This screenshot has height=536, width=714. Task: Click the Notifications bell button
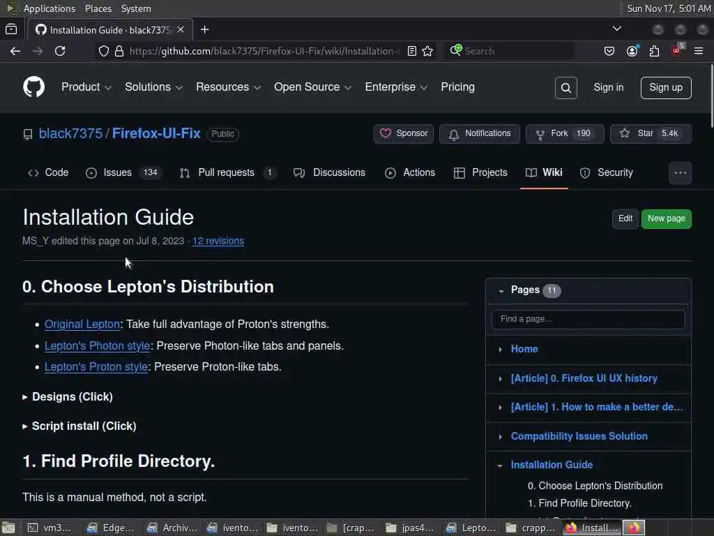(x=480, y=133)
